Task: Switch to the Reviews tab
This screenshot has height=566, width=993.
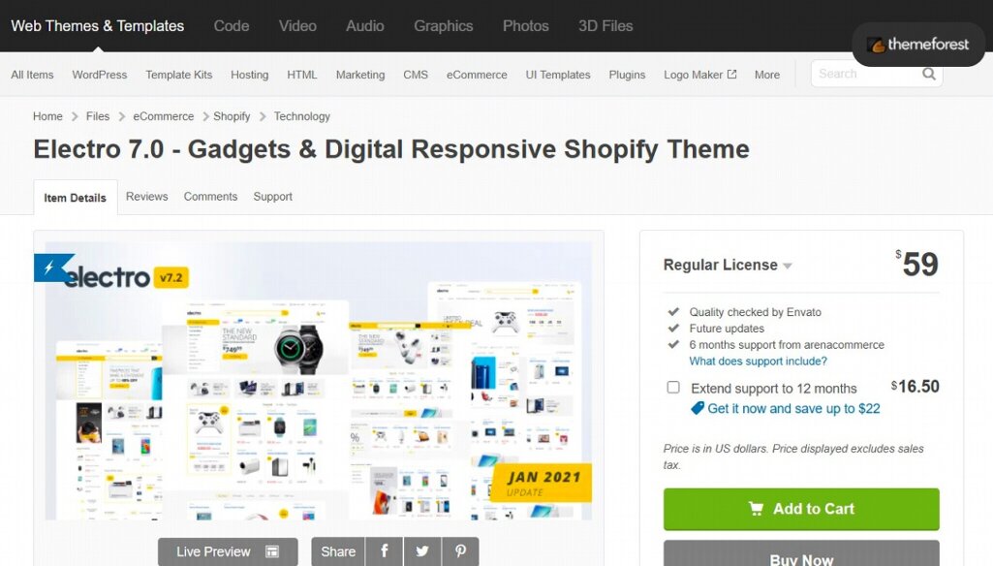Action: coord(146,197)
